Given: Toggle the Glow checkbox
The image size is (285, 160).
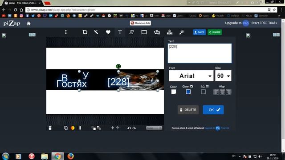Looking at the screenshot, I should click(191, 86).
